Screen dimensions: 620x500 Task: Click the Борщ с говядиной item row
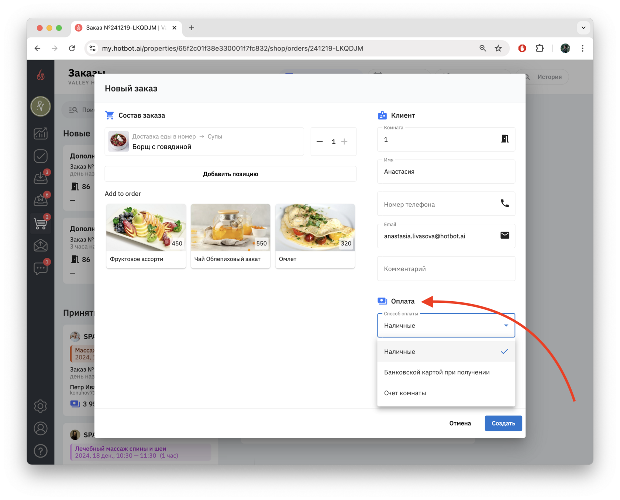tap(204, 142)
